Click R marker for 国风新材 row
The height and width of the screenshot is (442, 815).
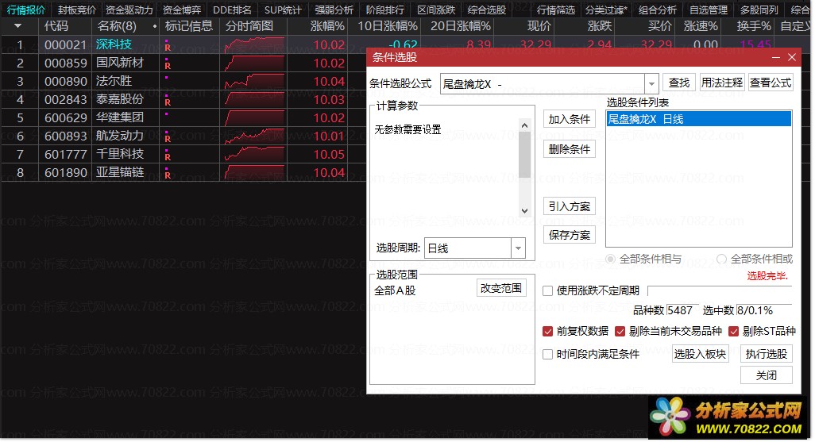point(168,65)
